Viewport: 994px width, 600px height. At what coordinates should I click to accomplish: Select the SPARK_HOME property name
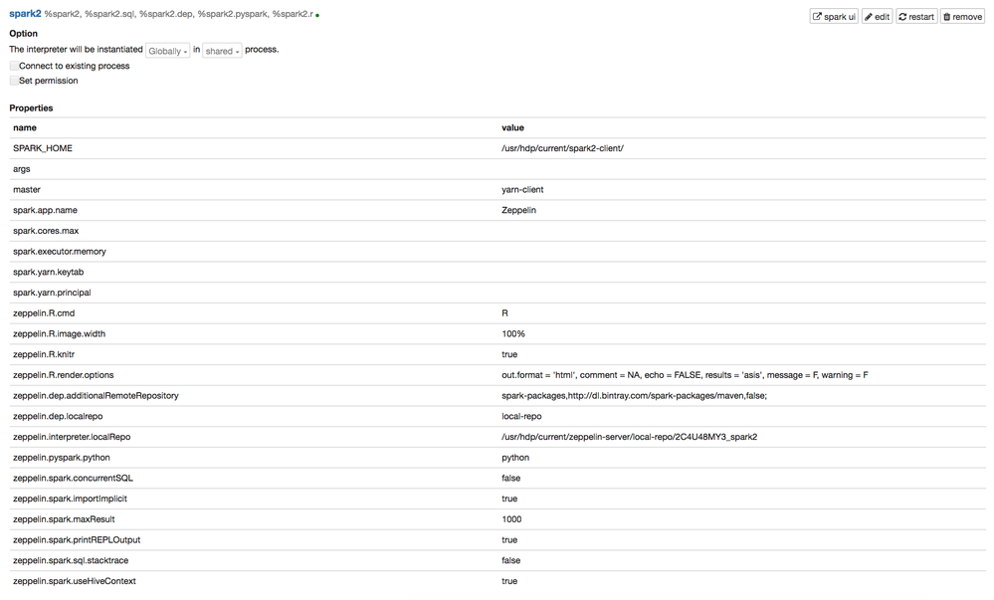(43, 148)
